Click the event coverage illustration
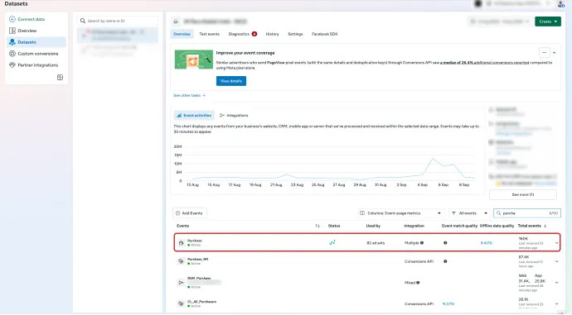 [194, 60]
